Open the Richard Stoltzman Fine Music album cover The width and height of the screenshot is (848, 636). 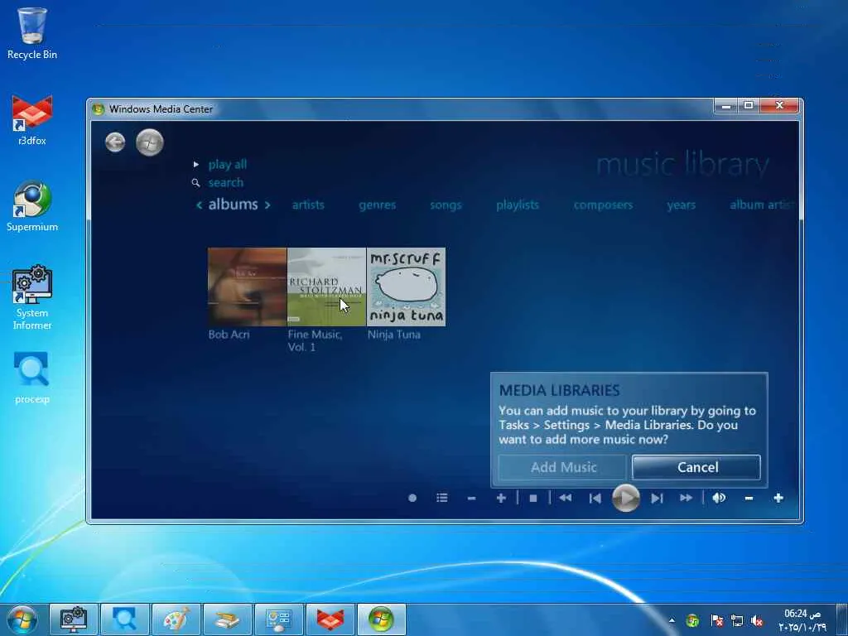(326, 287)
